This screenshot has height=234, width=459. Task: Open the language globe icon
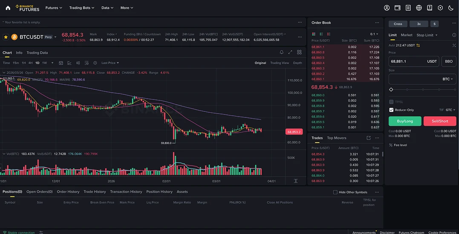pos(419,8)
